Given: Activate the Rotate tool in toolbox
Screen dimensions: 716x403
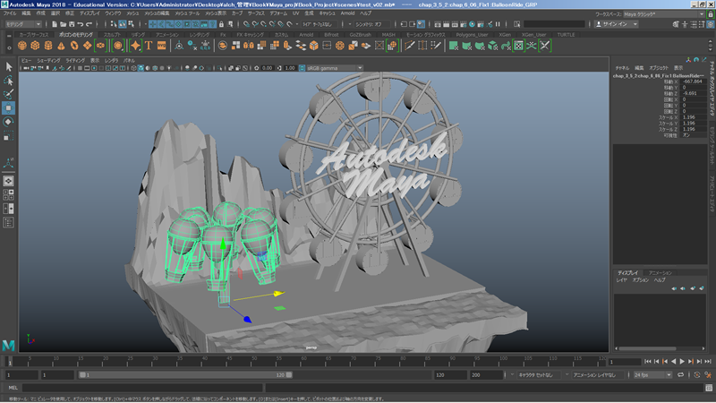Looking at the screenshot, I should 8,122.
